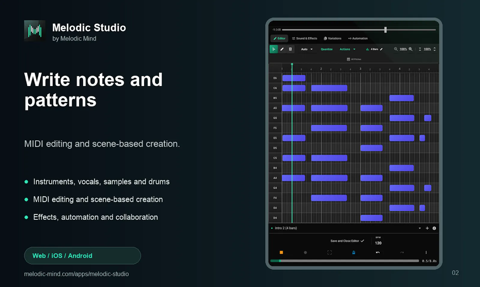Open the Sound & Effects tab
Screen dimensions: 480x287
point(304,38)
